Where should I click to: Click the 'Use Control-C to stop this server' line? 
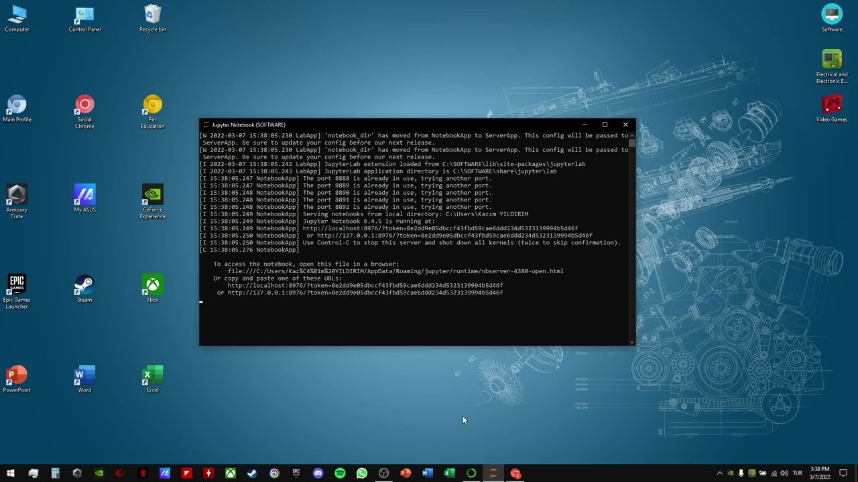click(x=410, y=242)
